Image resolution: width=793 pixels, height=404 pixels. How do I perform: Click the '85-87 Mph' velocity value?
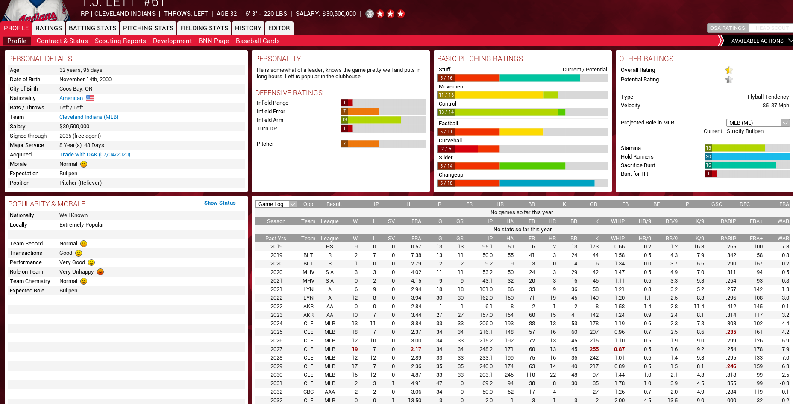pyautogui.click(x=775, y=106)
